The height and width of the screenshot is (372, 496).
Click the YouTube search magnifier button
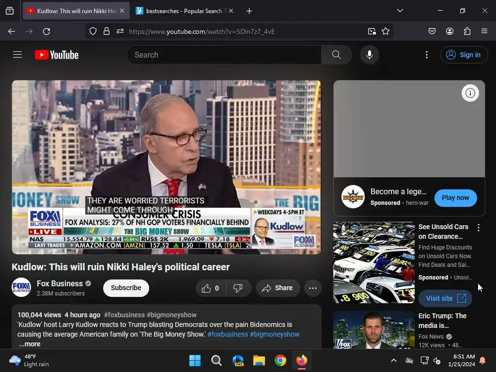coord(337,55)
